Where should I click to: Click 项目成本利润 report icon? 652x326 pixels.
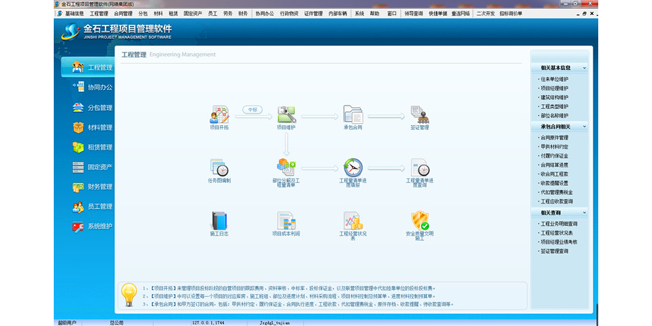[x=286, y=221]
